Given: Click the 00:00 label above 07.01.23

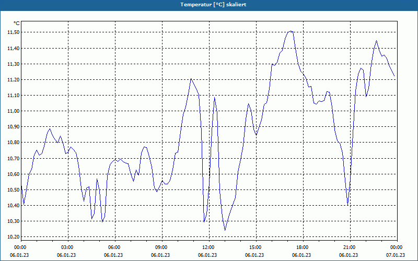Looking at the screenshot, I should pos(397,247).
